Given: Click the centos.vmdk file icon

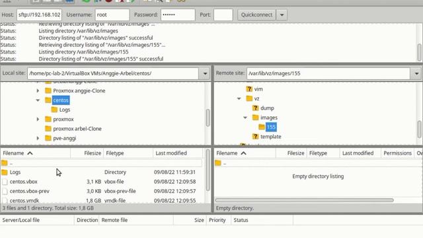Looking at the screenshot, I should pyautogui.click(x=5, y=200).
